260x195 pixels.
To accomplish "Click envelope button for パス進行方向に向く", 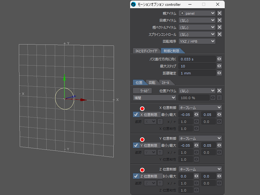I will point(219,59).
